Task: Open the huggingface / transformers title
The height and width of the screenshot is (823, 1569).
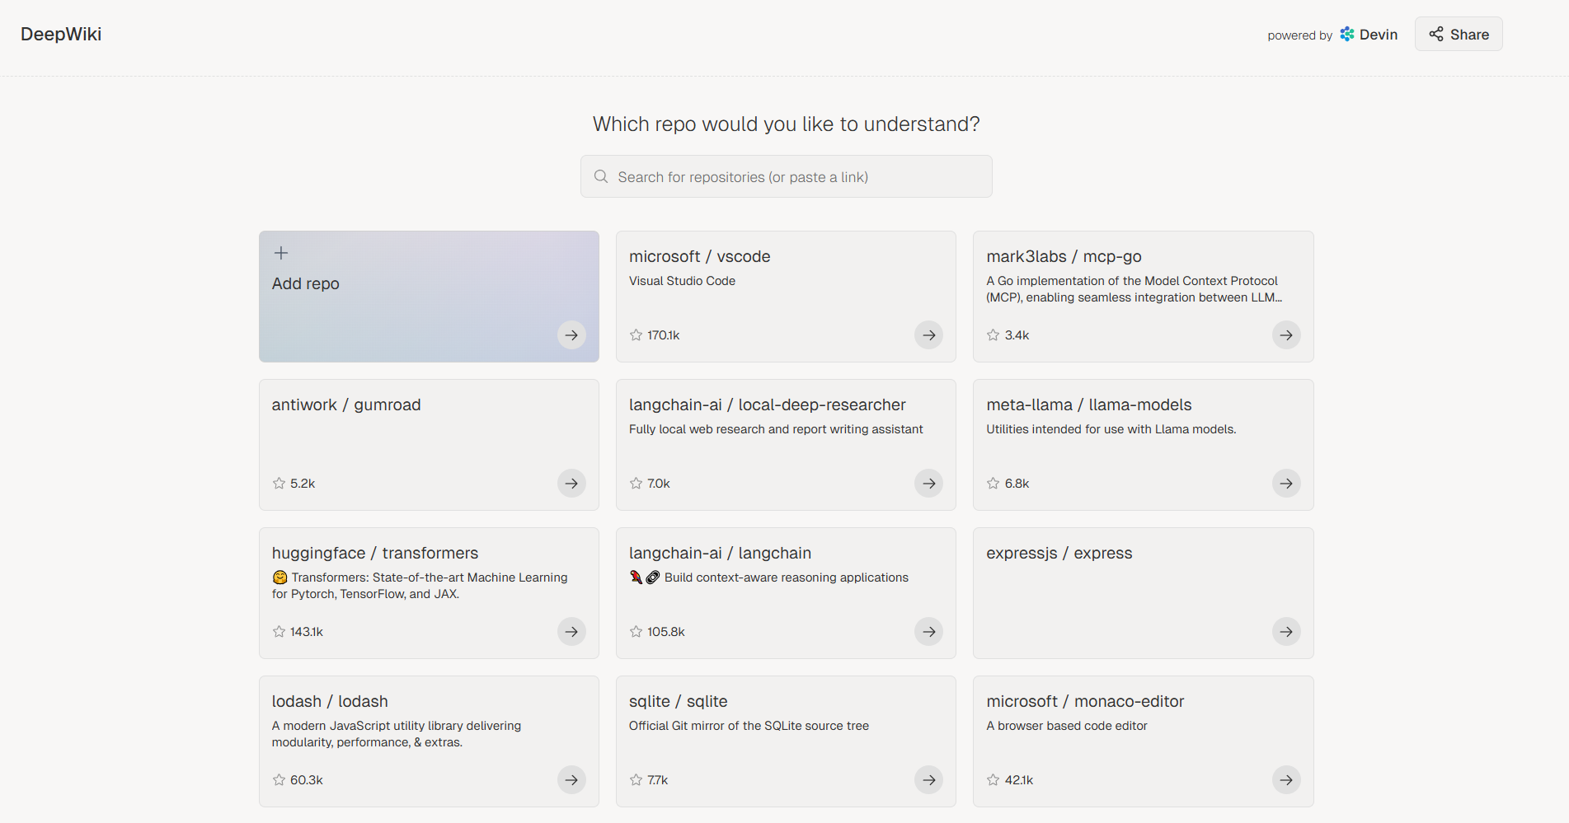Action: pyautogui.click(x=375, y=553)
